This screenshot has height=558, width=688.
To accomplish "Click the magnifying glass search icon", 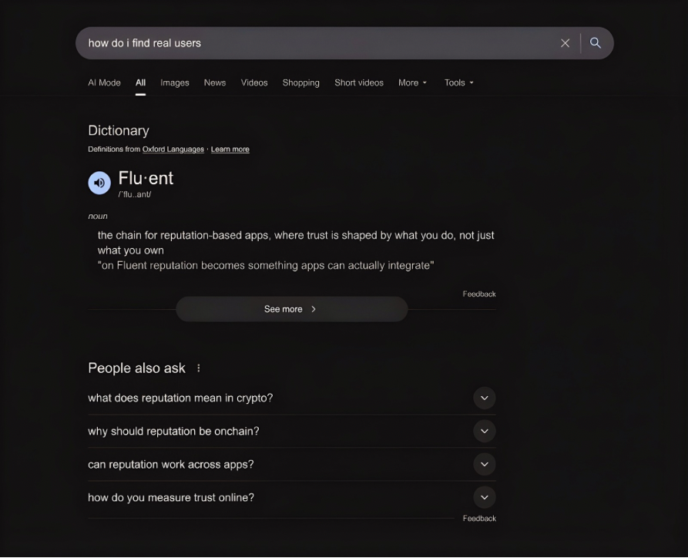I will pos(595,43).
